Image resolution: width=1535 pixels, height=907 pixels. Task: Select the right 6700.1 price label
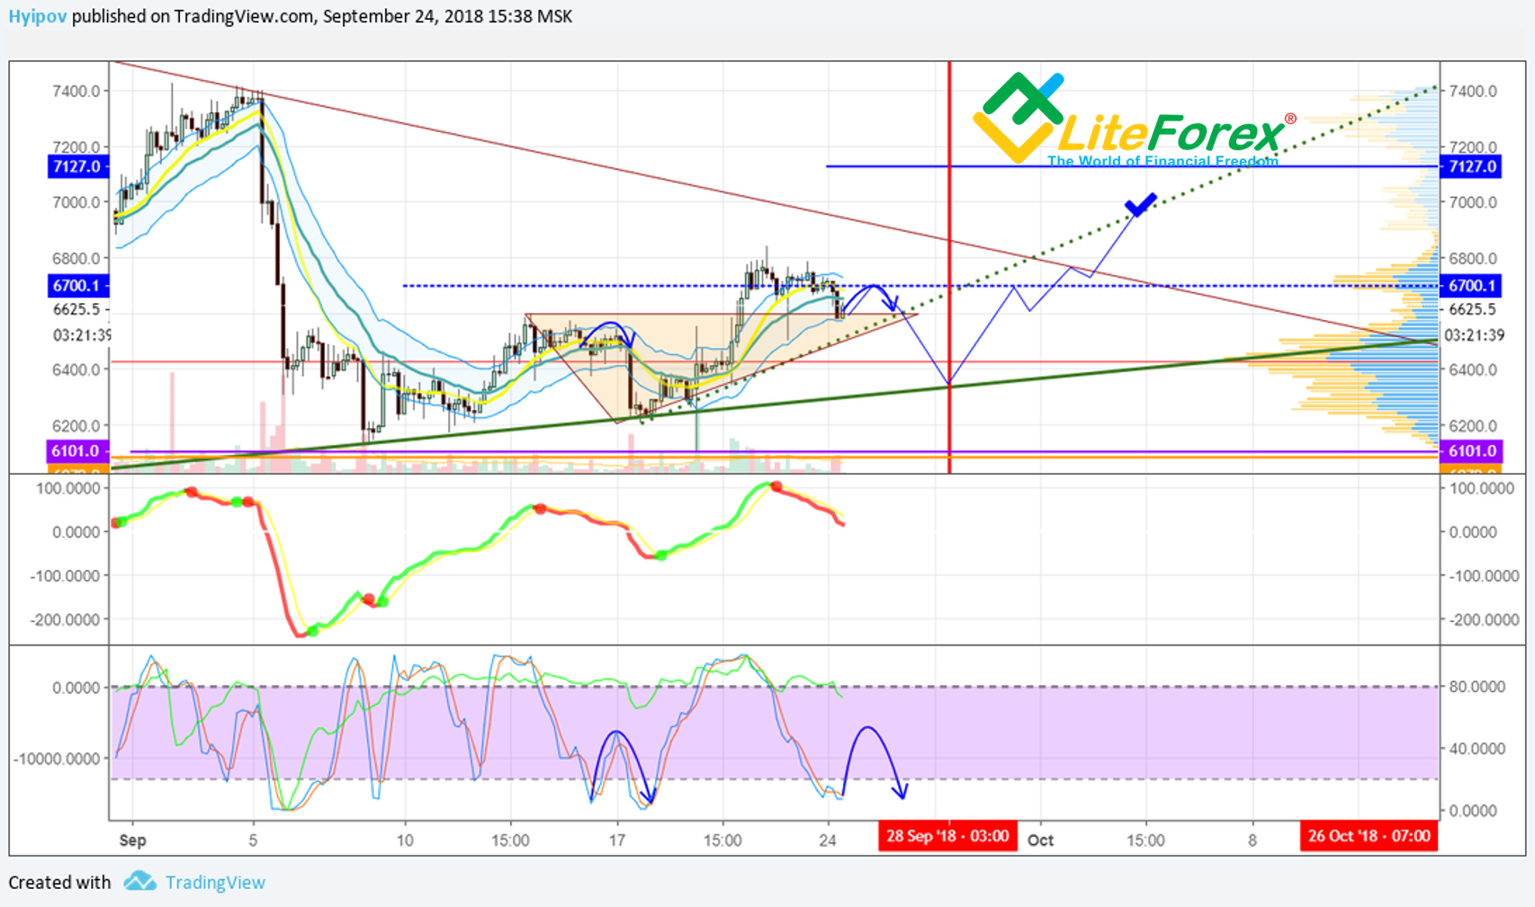(x=1471, y=286)
